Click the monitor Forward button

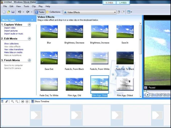[x=168, y=95]
